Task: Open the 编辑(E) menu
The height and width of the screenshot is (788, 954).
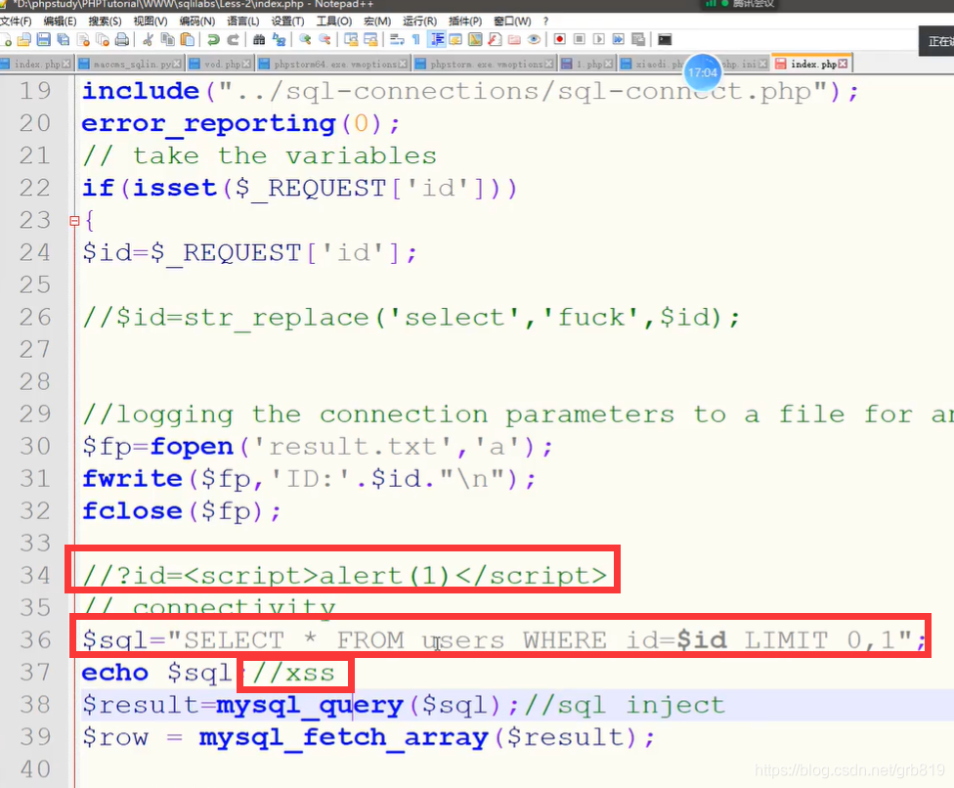Action: 60,22
